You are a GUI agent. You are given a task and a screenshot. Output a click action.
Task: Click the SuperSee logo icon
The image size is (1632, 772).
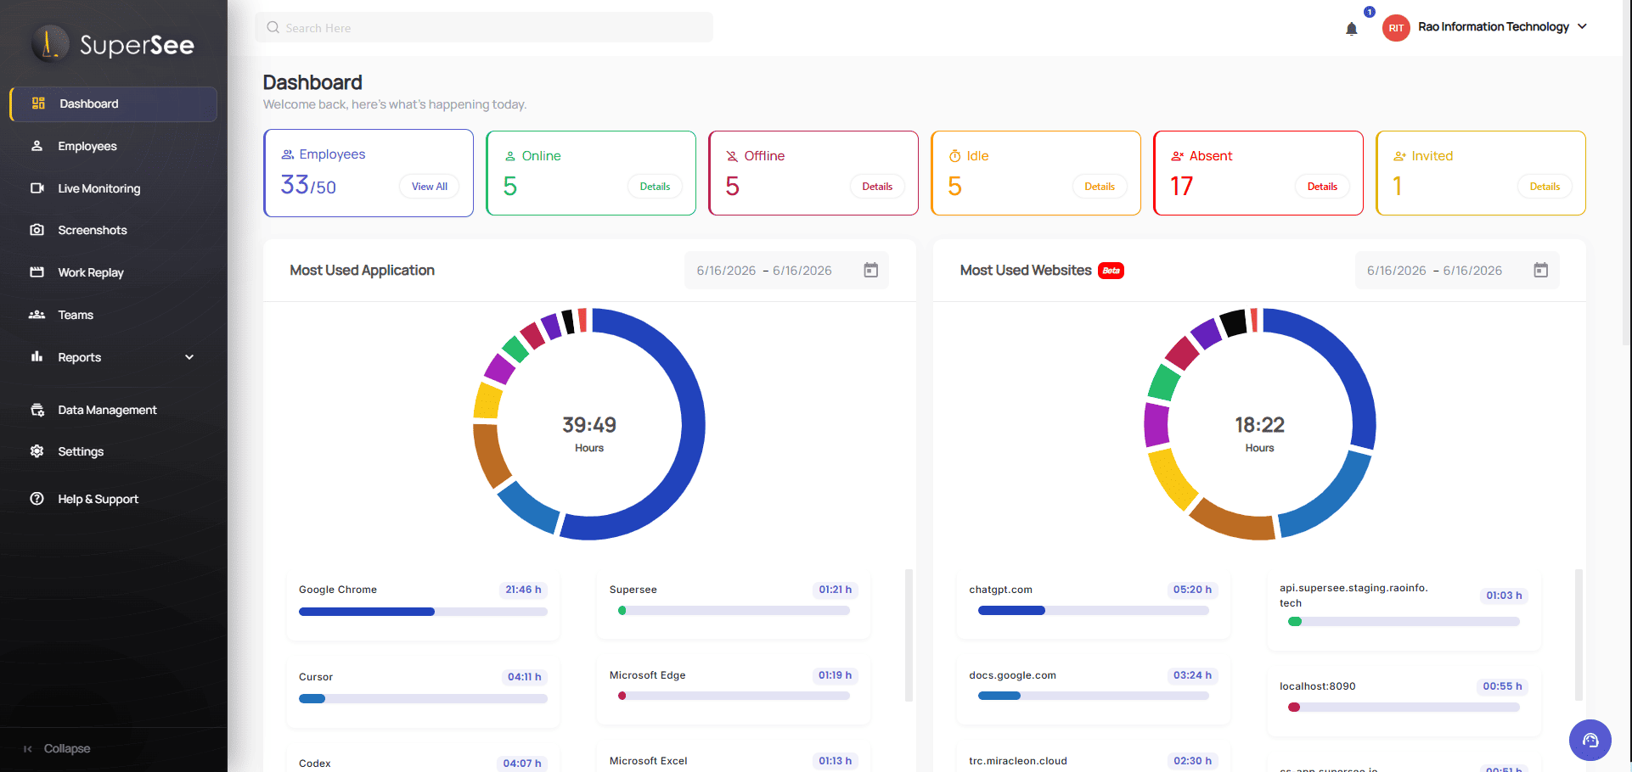[x=50, y=43]
